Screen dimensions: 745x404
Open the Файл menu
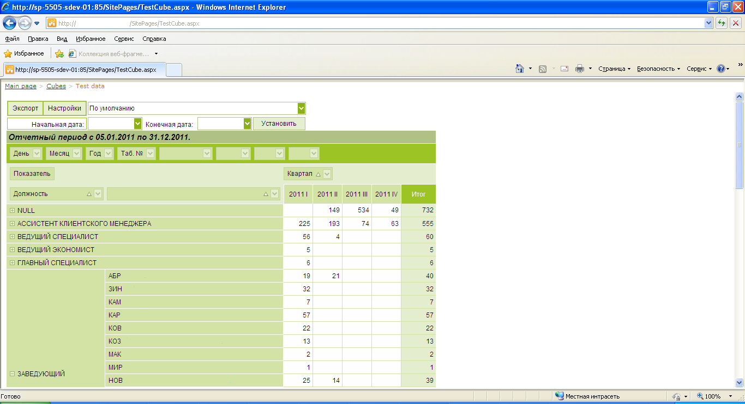click(12, 39)
